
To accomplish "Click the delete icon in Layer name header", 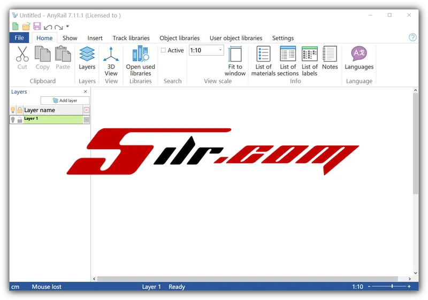I will click(x=86, y=110).
